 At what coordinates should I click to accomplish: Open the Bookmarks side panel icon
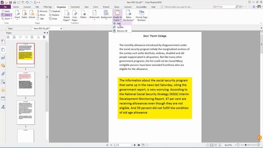pos(3,42)
